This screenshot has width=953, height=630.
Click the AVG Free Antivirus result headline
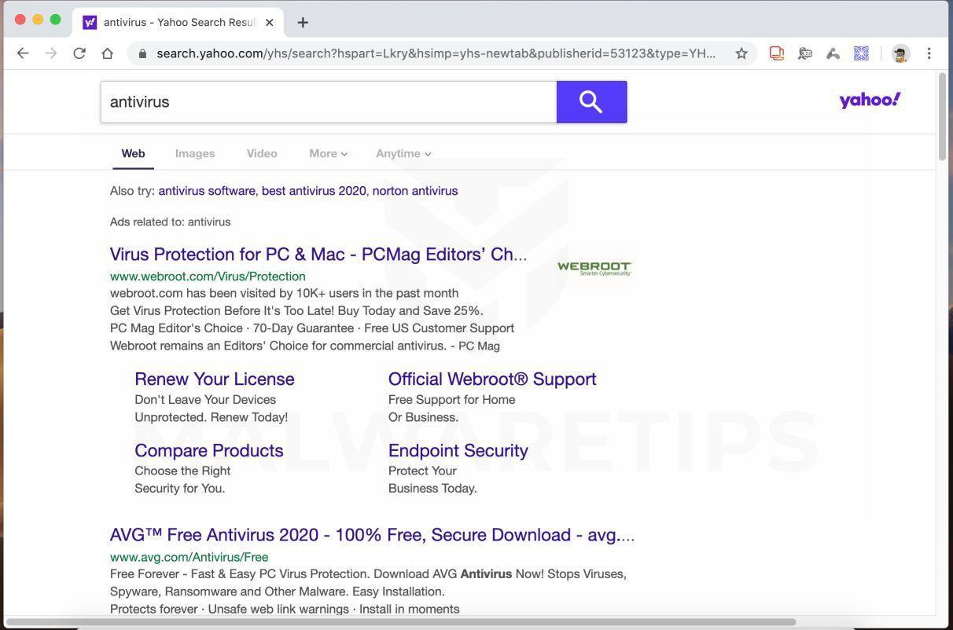point(371,535)
